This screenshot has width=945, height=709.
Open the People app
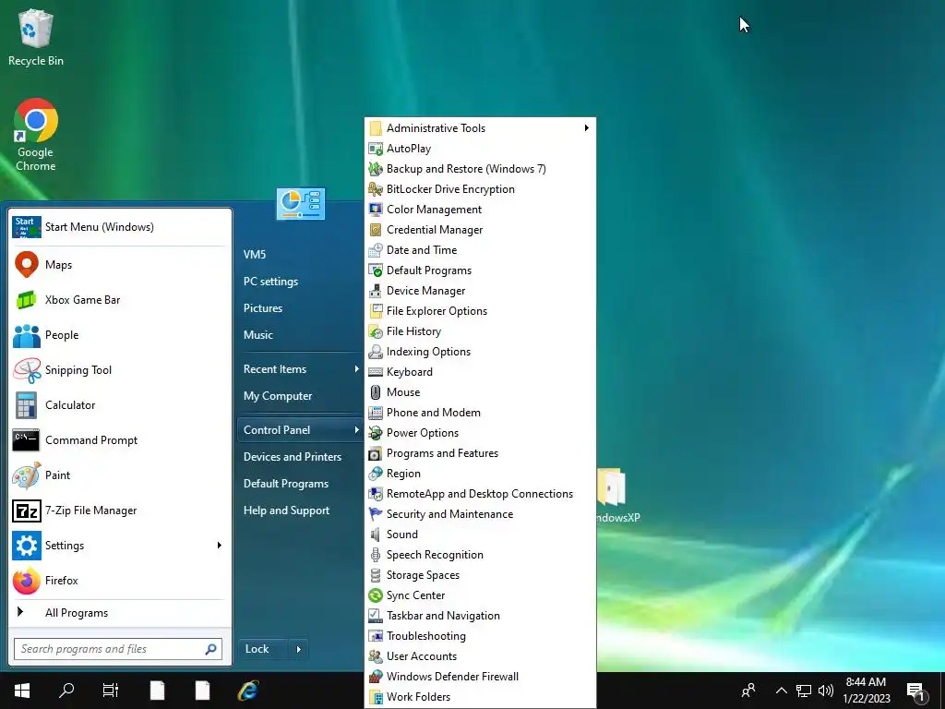point(119,335)
